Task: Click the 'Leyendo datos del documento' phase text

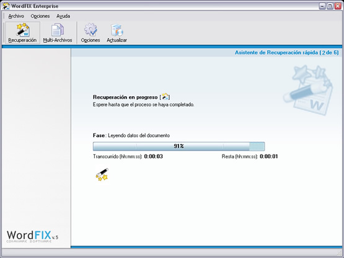Action: coord(139,135)
